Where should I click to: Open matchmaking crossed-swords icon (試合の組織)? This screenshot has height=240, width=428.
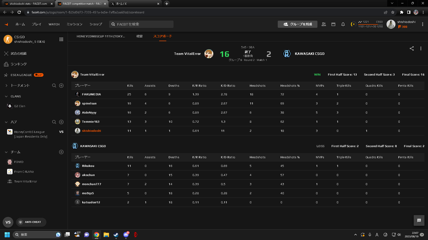click(6, 53)
